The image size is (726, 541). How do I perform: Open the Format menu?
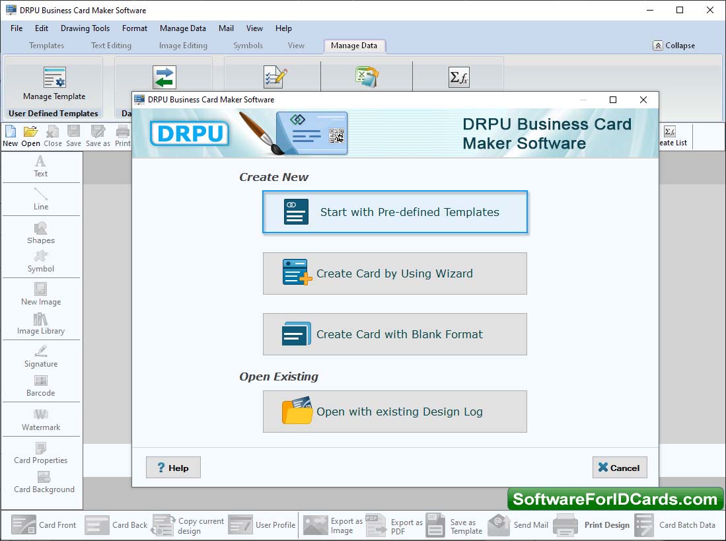[135, 28]
